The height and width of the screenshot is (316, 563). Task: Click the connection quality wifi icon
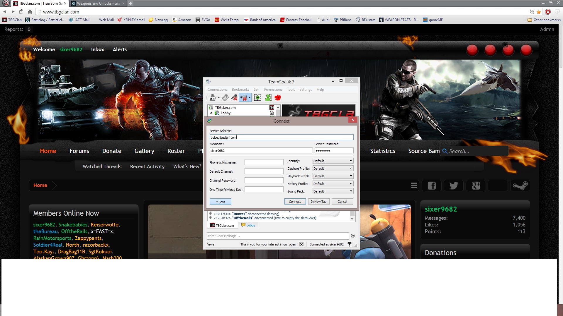coord(350,244)
